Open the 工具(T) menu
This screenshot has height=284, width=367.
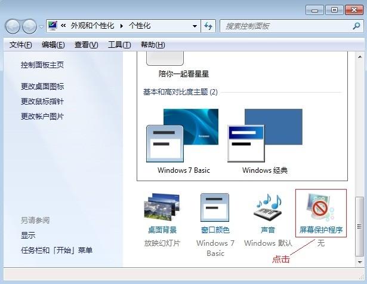tap(119, 45)
